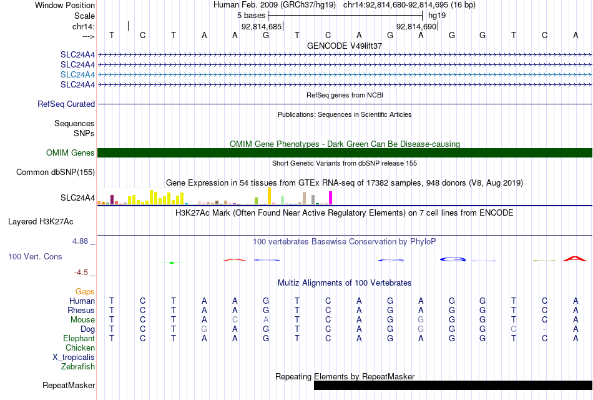Click the OMIM Genes track label

71,152
